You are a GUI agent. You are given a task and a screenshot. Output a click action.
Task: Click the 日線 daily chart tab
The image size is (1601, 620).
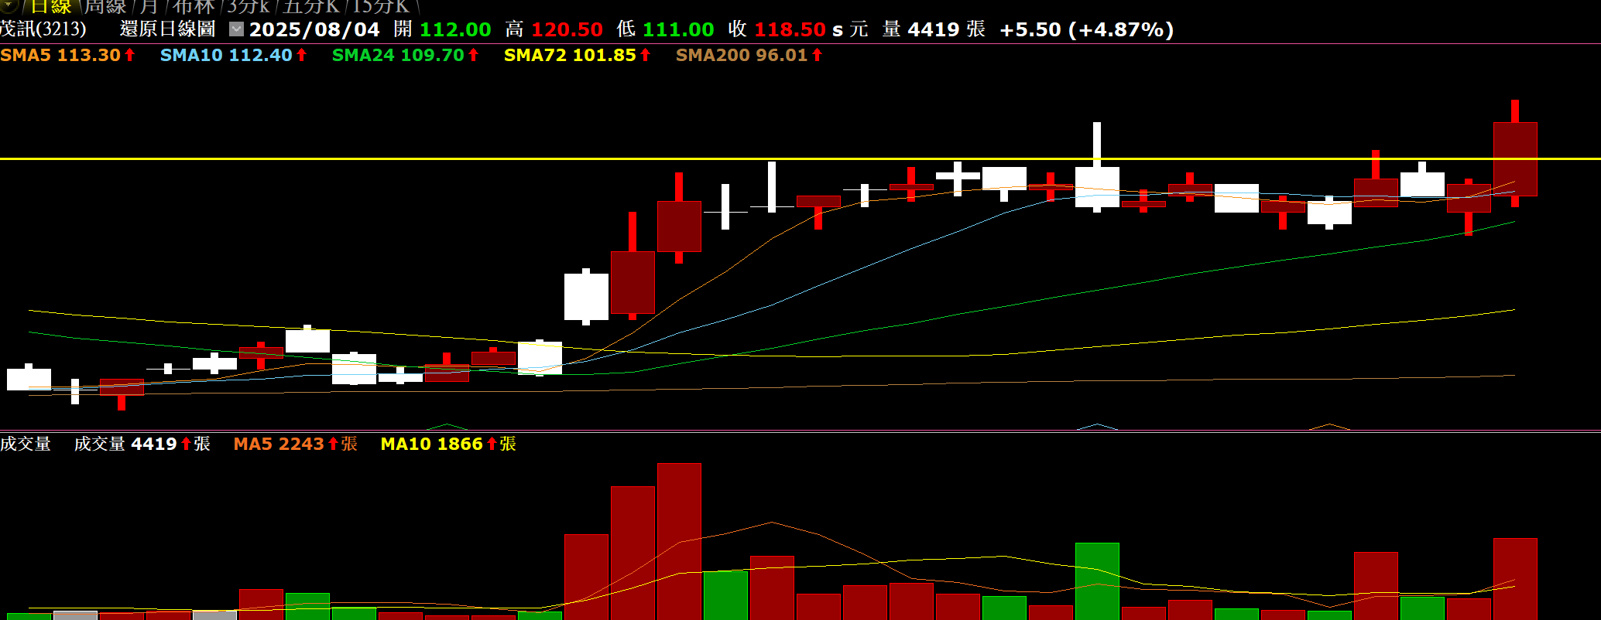[51, 6]
